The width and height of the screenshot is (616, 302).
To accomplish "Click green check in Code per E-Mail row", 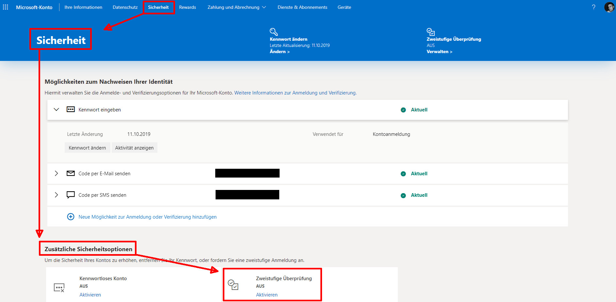I will (x=403, y=174).
